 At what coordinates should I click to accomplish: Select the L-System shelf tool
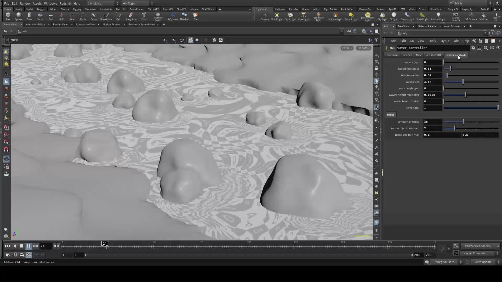click(x=173, y=16)
